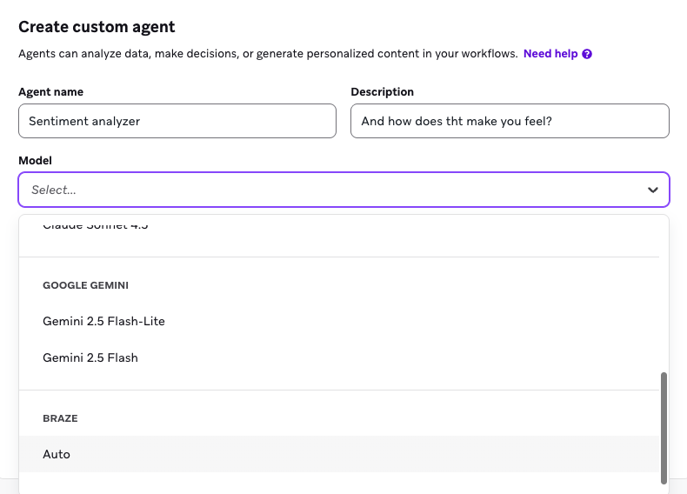Screen dimensions: 687x494
Task: Open the Model Select combo box
Action: (x=330, y=190)
